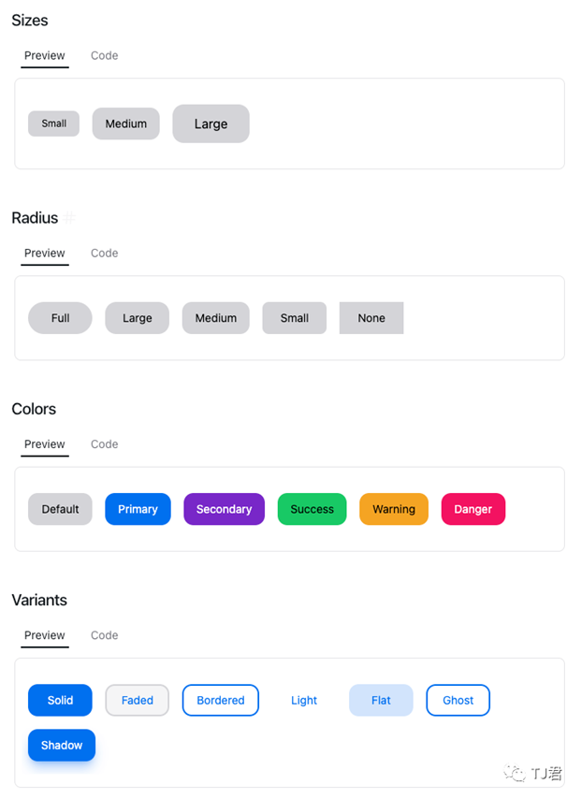Click the Light variant text button
The width and height of the screenshot is (581, 799).
pos(304,700)
